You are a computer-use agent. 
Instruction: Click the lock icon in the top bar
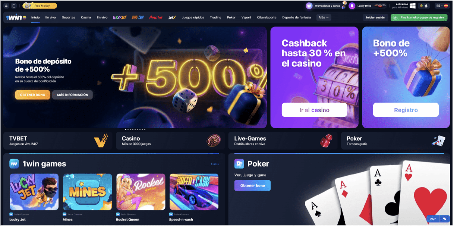tap(7, 6)
